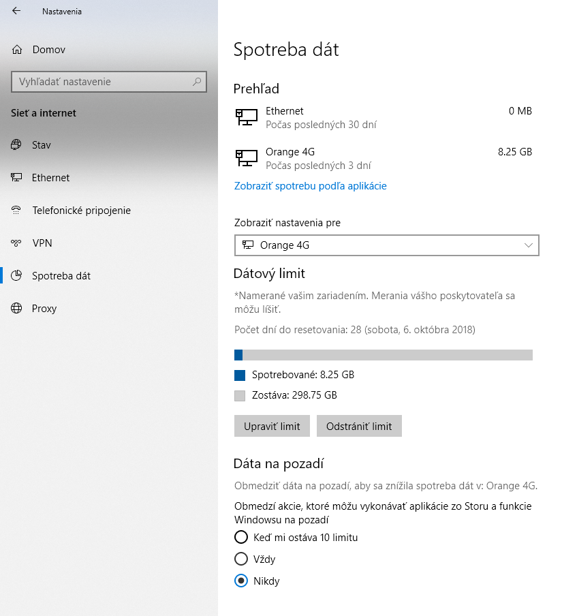
Task: Select the Spotreba dát sidebar item
Action: (x=61, y=276)
